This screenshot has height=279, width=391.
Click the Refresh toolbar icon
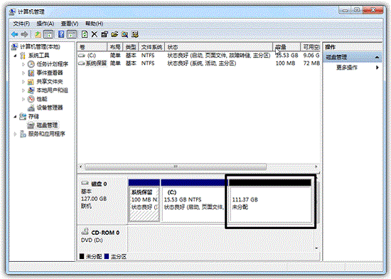pyautogui.click(x=85, y=34)
